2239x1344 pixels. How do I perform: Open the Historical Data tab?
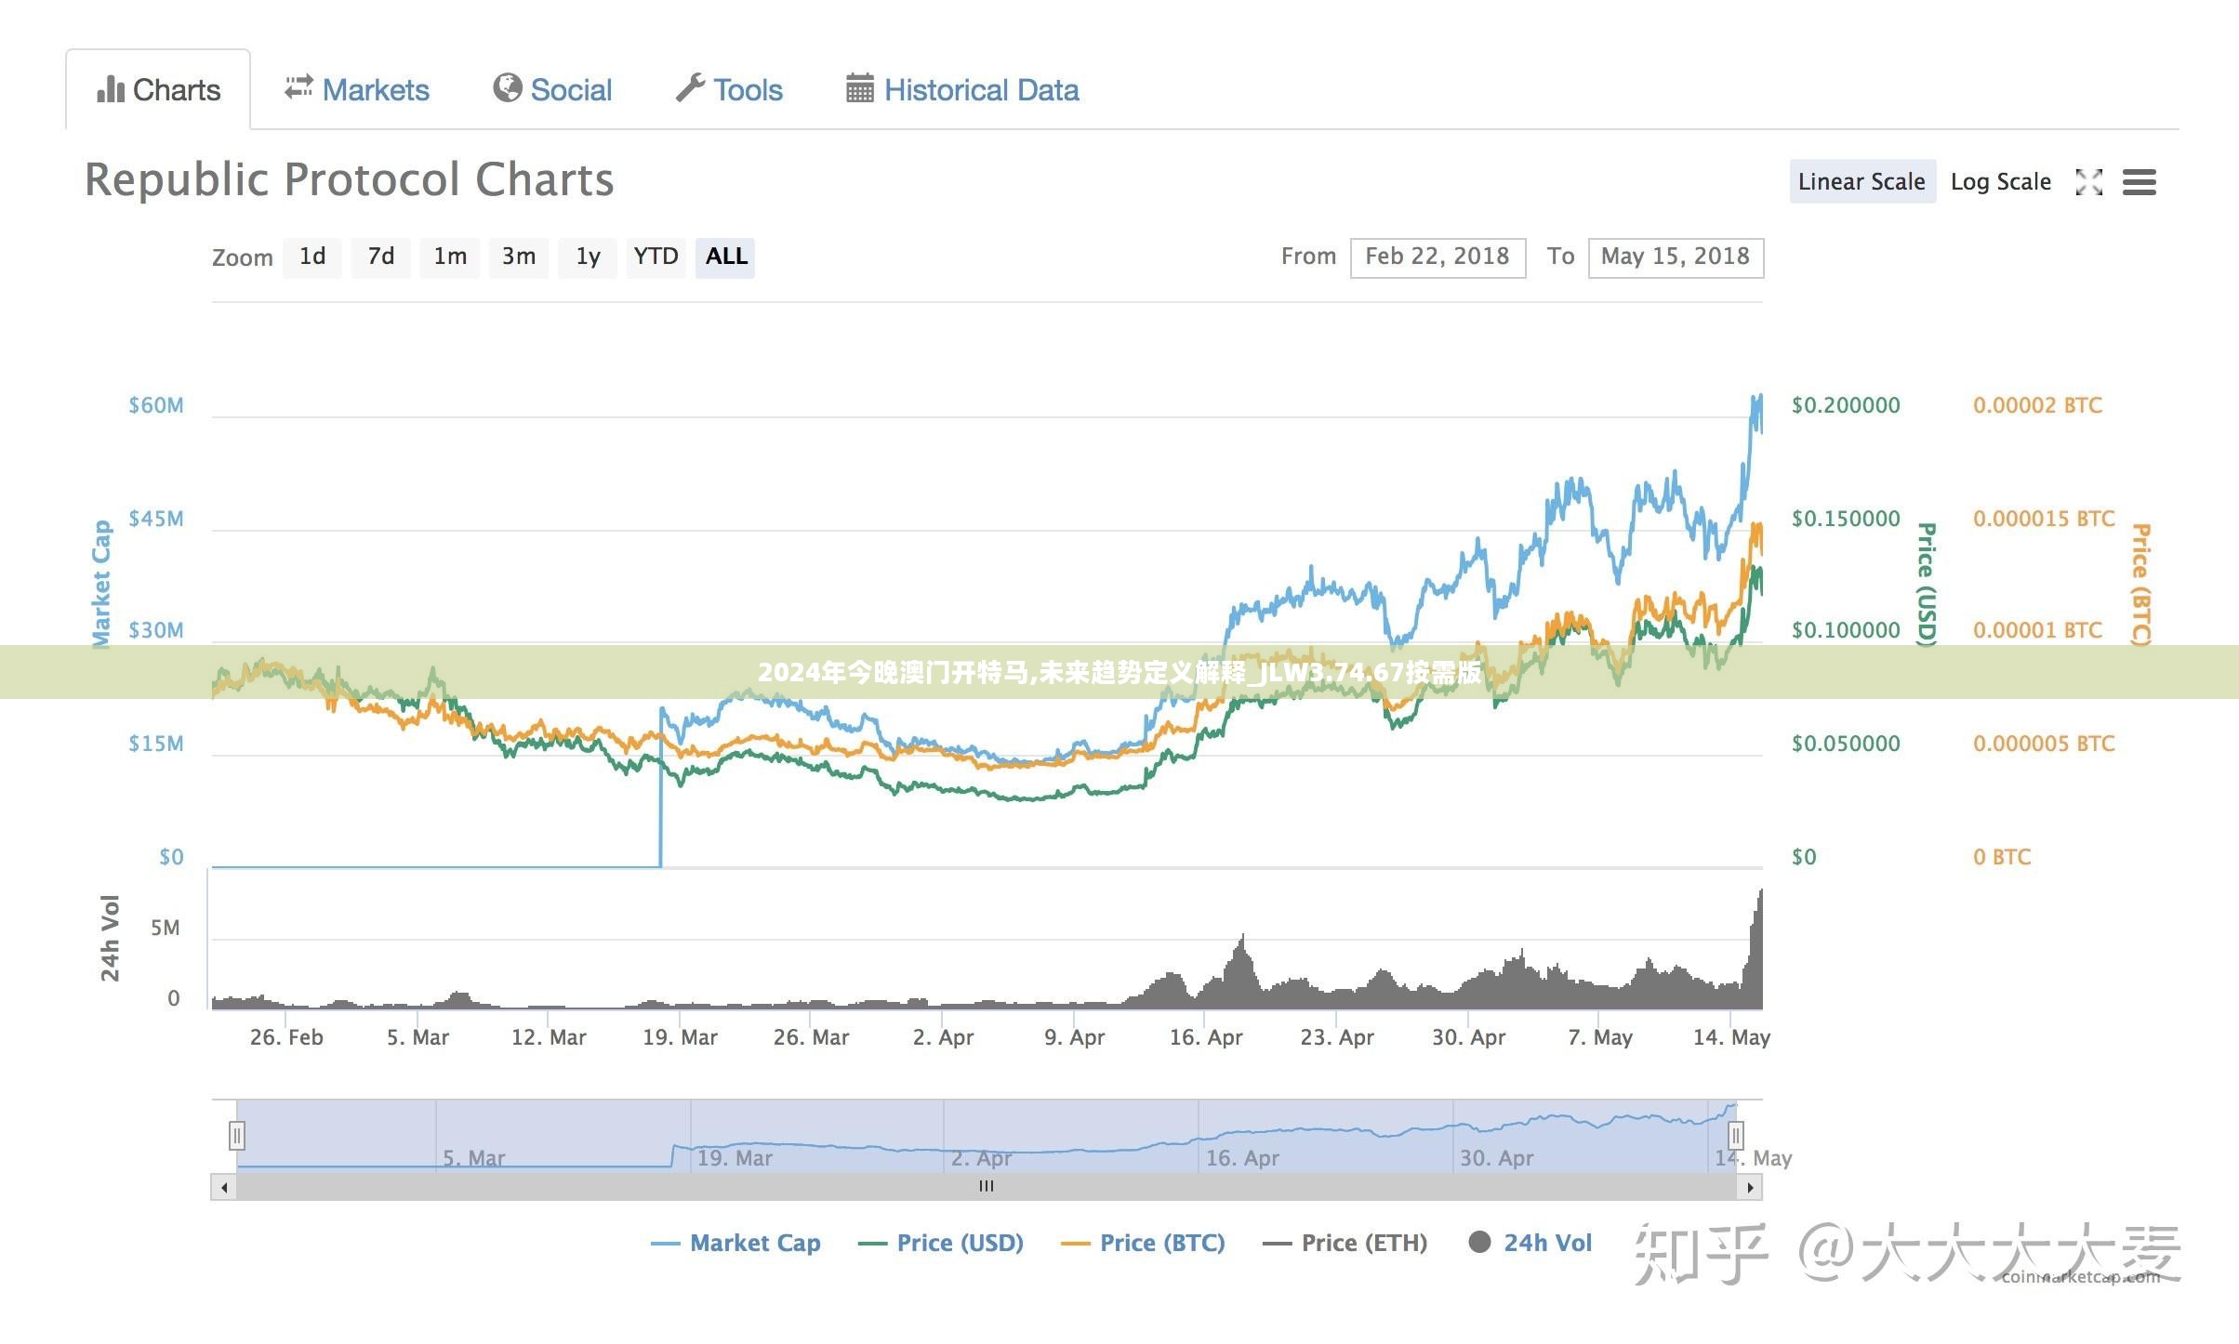point(962,90)
